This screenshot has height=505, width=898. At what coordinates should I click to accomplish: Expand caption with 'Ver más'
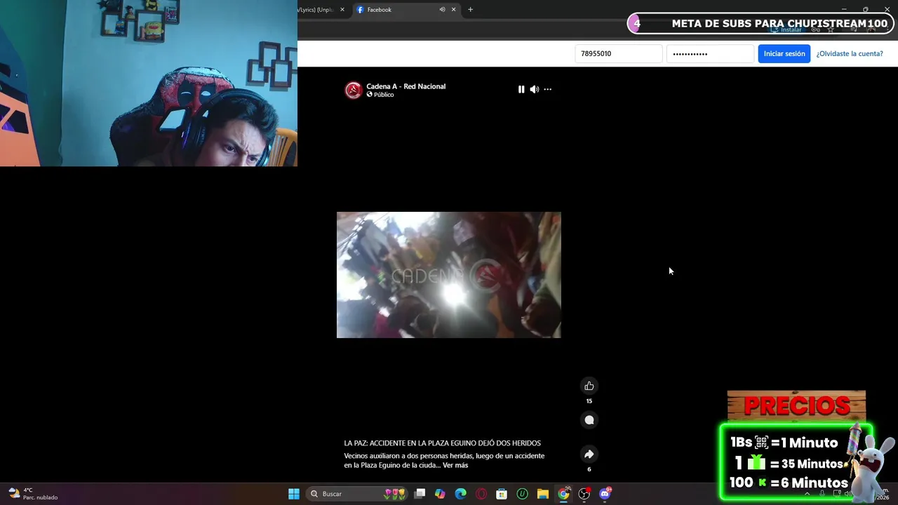455,465
